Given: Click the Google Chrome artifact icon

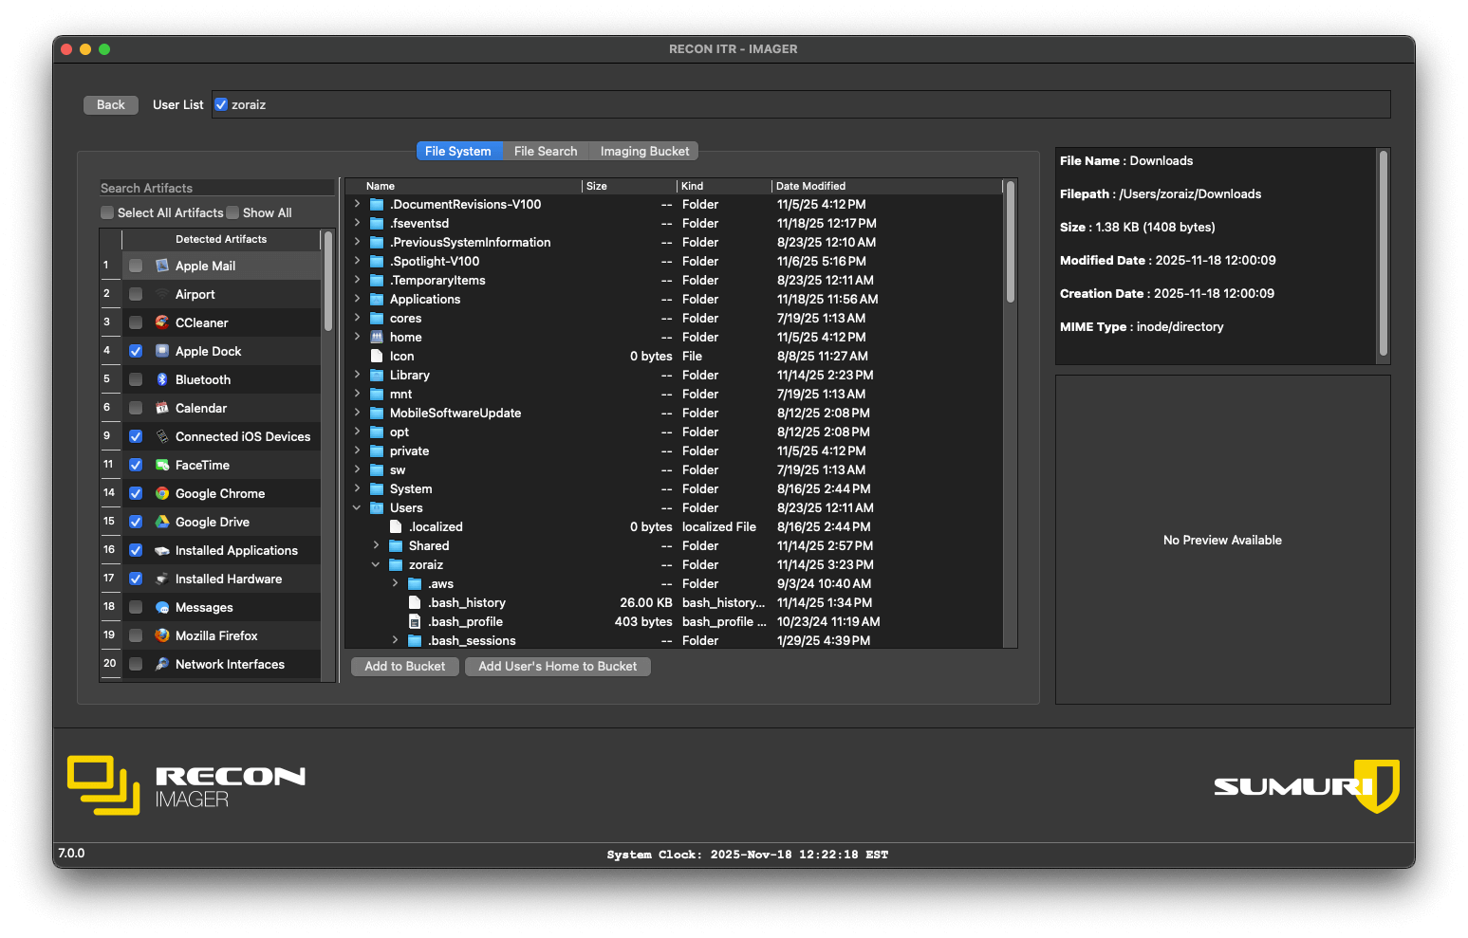Looking at the screenshot, I should [x=161, y=493].
